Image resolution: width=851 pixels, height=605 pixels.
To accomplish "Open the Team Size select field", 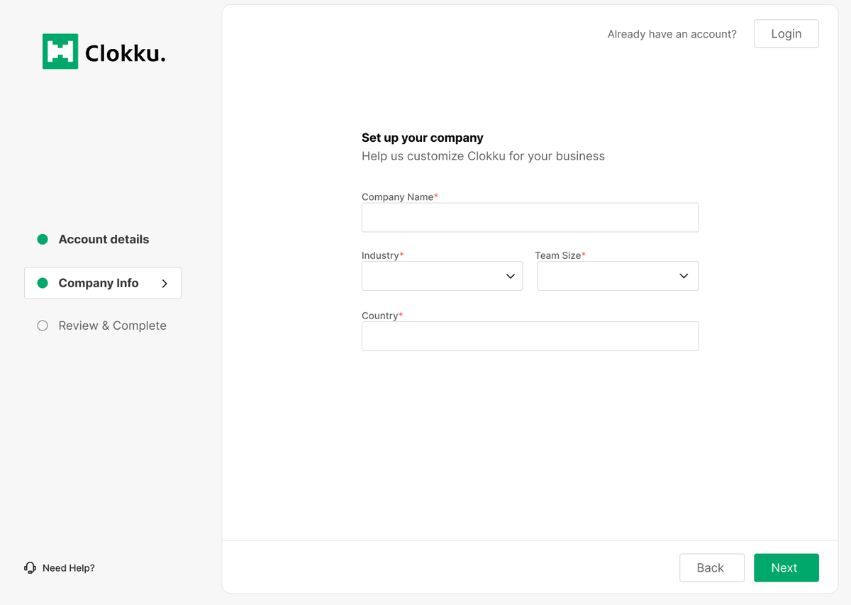I will (607, 276).
